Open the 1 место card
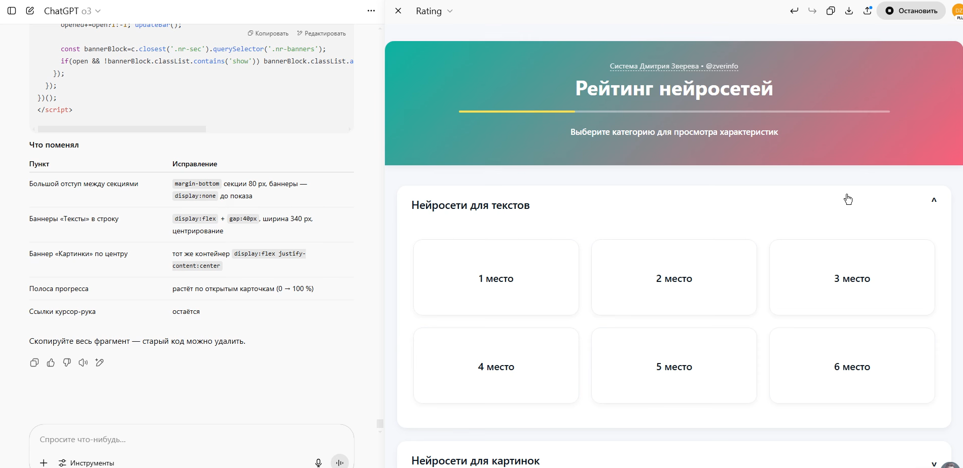This screenshot has width=963, height=468. pyautogui.click(x=496, y=278)
